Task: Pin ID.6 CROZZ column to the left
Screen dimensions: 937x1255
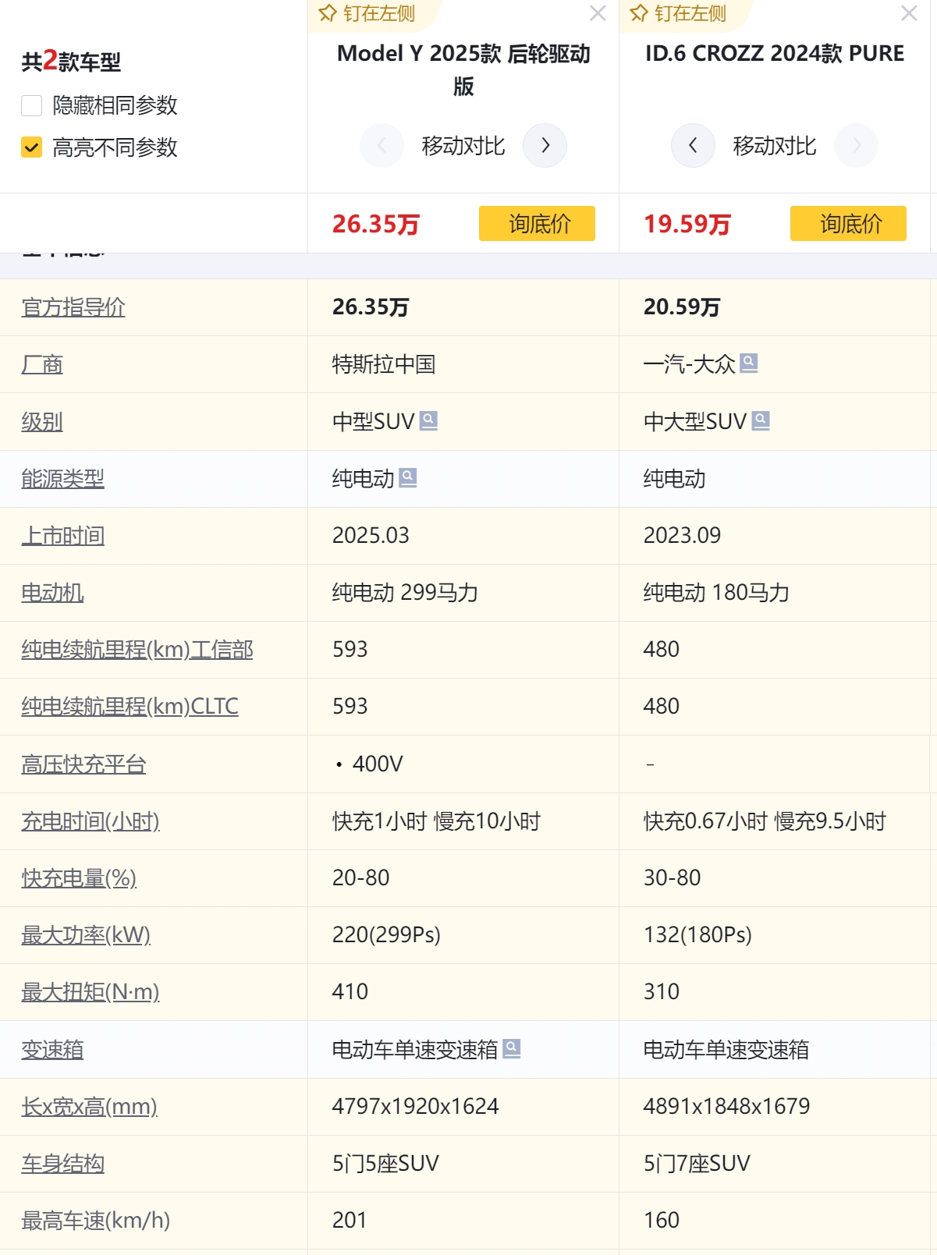Action: 678,13
